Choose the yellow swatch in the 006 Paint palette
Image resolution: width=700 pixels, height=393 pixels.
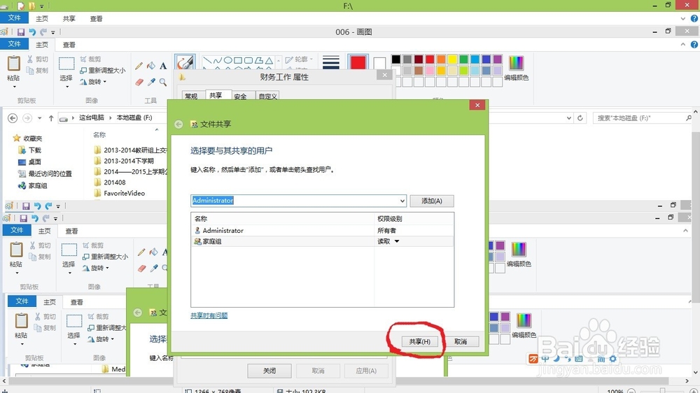point(452,59)
